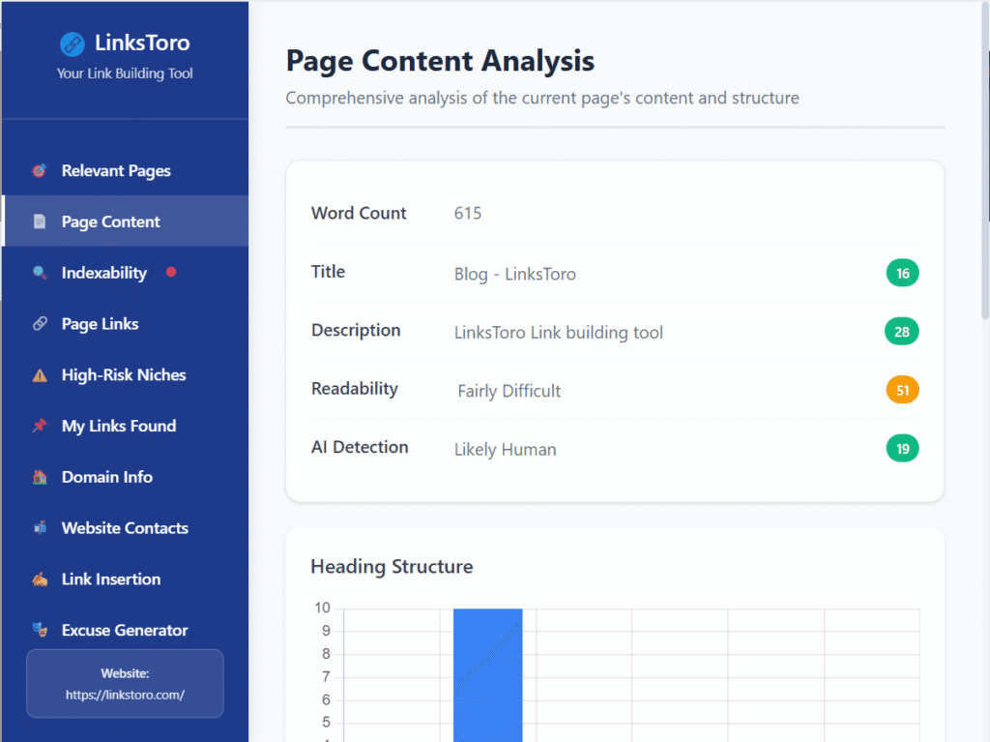Click the magnifier icon beside Indexability

[40, 274]
